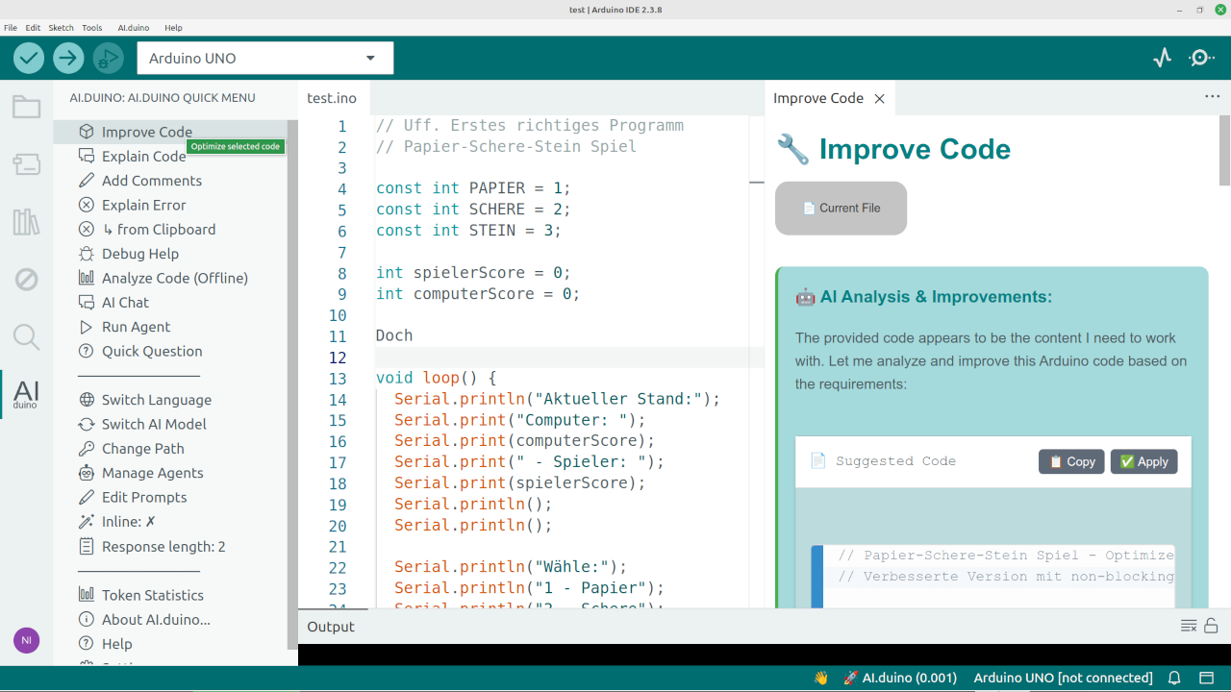Start debugging via the toolbar debug icon
This screenshot has height=692, width=1231.
(108, 58)
